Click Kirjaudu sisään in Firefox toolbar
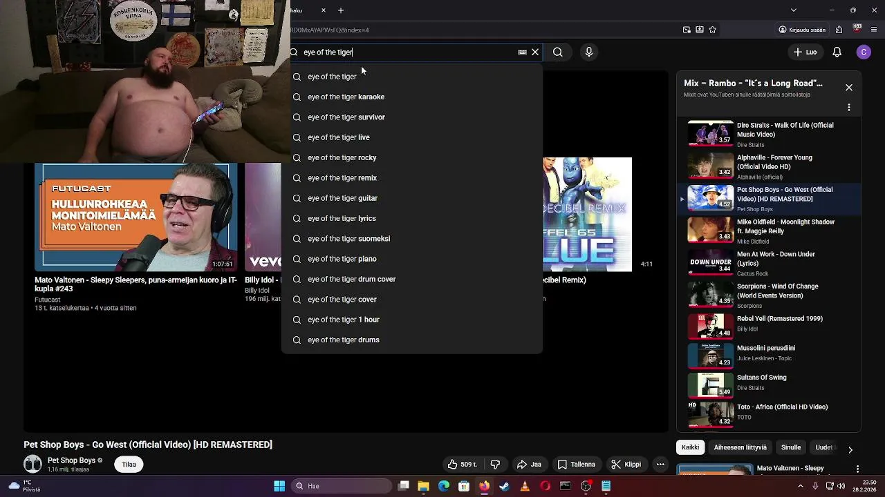 801,30
